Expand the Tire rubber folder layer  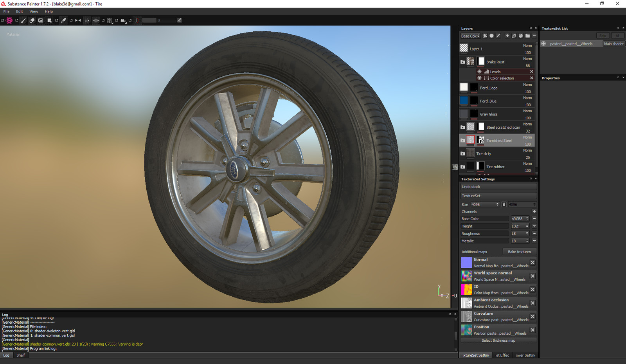[463, 167]
